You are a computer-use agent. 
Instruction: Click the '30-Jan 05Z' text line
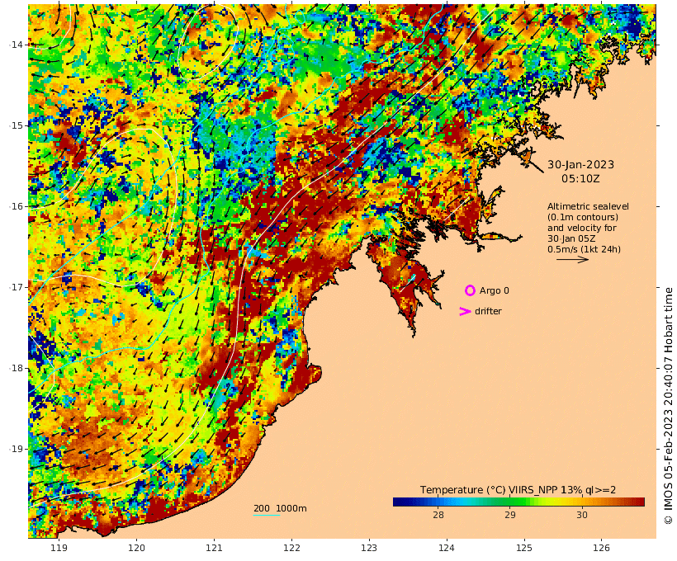coord(571,238)
